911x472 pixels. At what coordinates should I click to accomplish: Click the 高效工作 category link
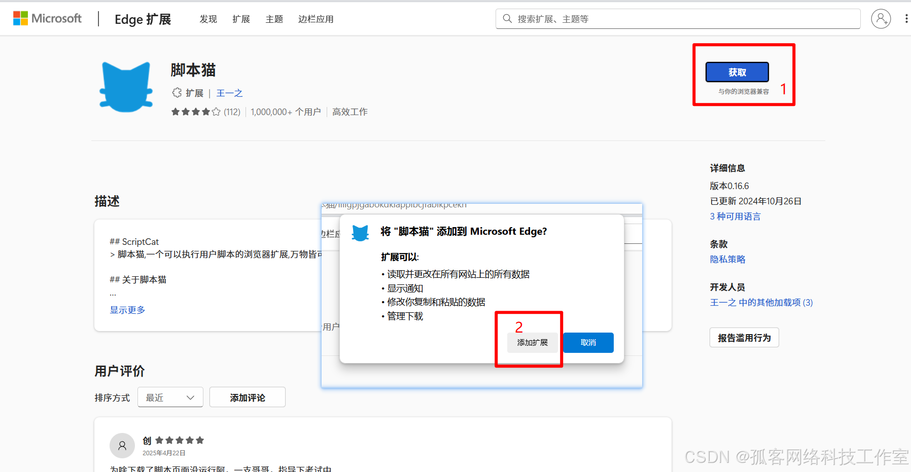[x=349, y=112]
